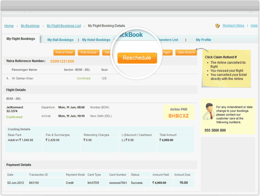Click masked card number ending 7841
This screenshot has height=196, width=260.
[x=118, y=183]
